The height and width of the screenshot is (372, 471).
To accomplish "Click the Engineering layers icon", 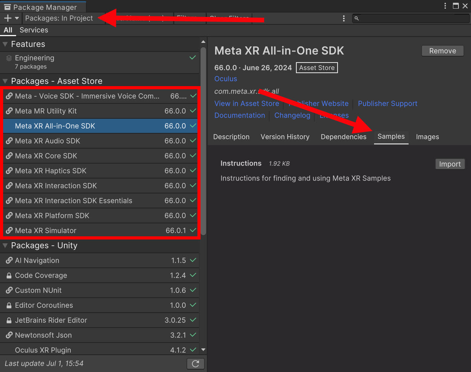I will click(9, 58).
